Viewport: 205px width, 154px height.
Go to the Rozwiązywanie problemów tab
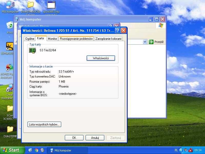76,39
